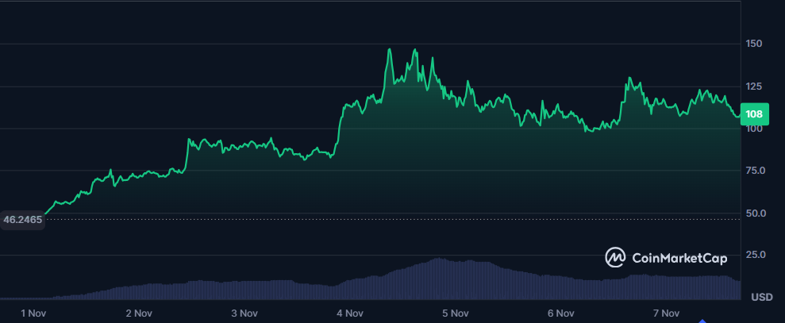Select the 6 Nov date label
This screenshot has width=785, height=323.
[561, 313]
